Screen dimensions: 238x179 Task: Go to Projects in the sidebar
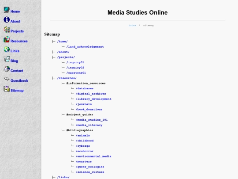point(17,31)
